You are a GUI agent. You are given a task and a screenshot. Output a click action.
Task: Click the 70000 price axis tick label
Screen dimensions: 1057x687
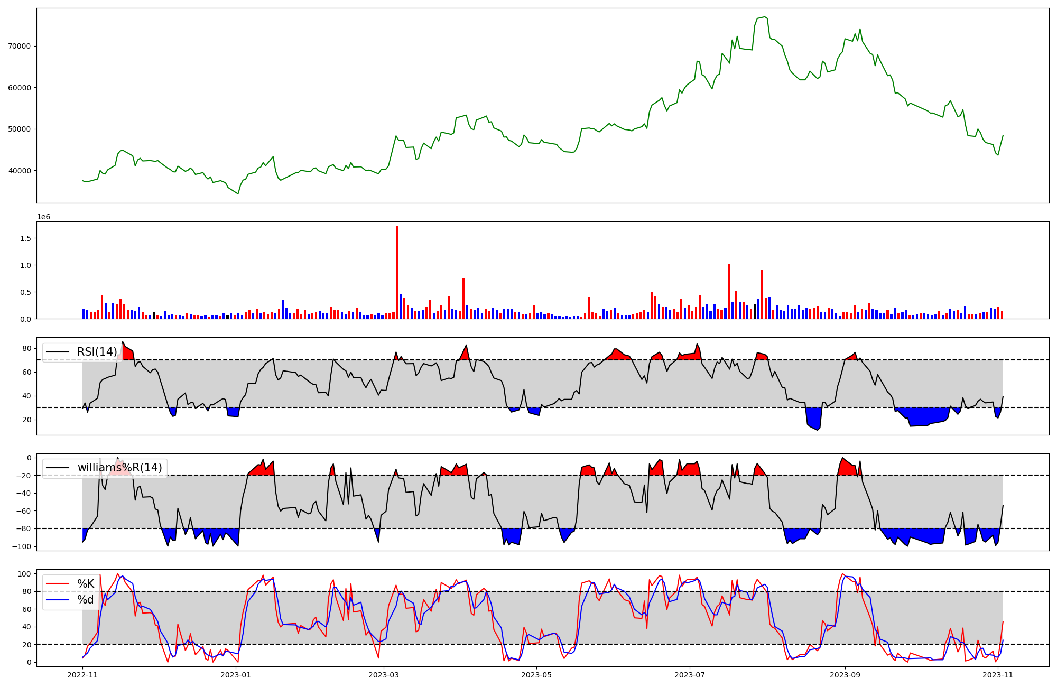click(19, 46)
